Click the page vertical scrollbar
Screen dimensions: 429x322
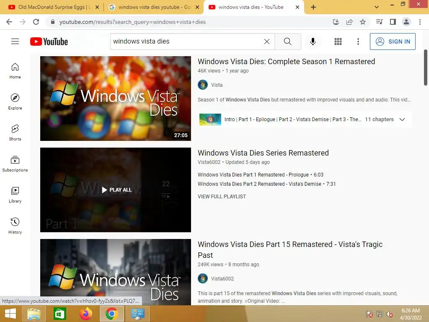click(x=426, y=68)
